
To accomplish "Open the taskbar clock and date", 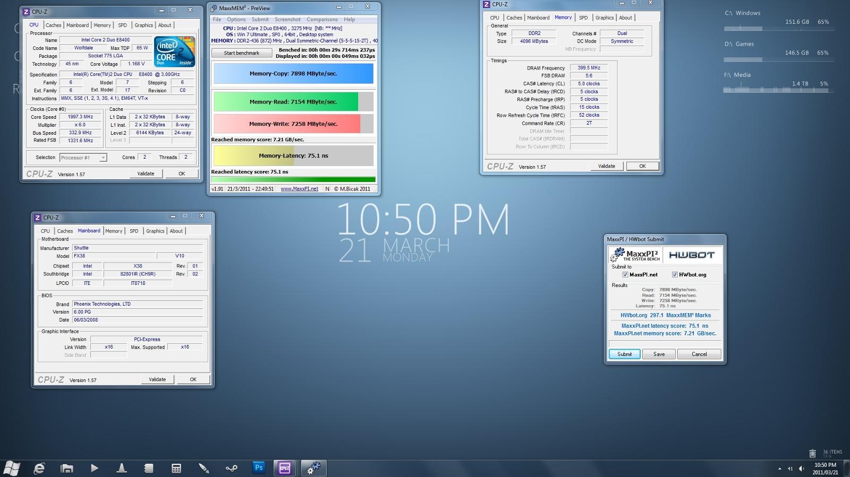I will coord(825,469).
